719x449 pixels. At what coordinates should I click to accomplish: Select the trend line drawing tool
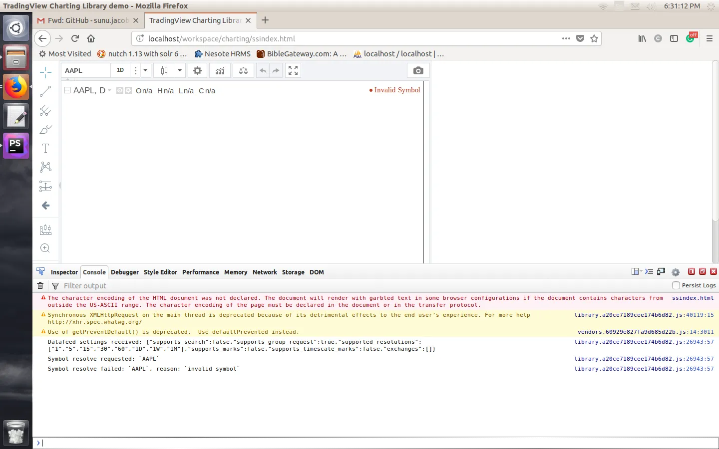point(45,91)
